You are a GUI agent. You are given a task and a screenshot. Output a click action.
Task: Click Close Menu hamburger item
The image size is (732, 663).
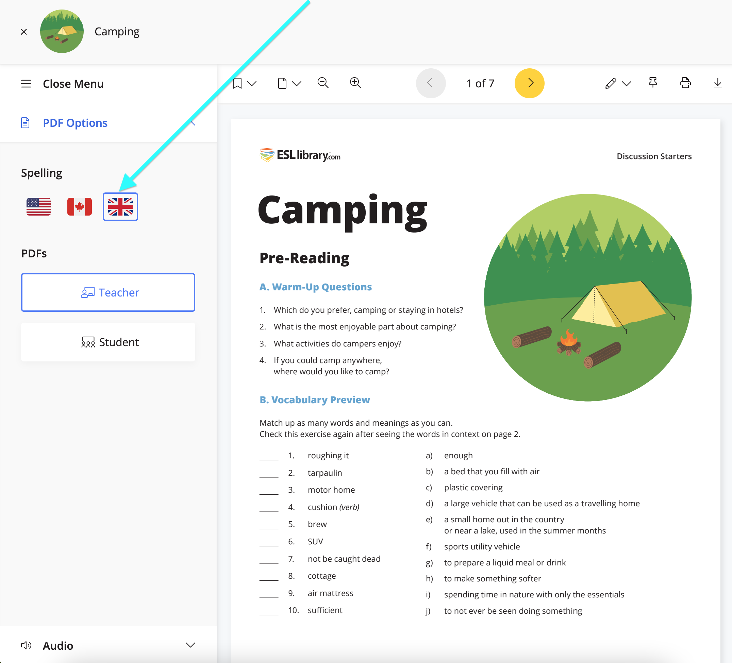pyautogui.click(x=26, y=84)
